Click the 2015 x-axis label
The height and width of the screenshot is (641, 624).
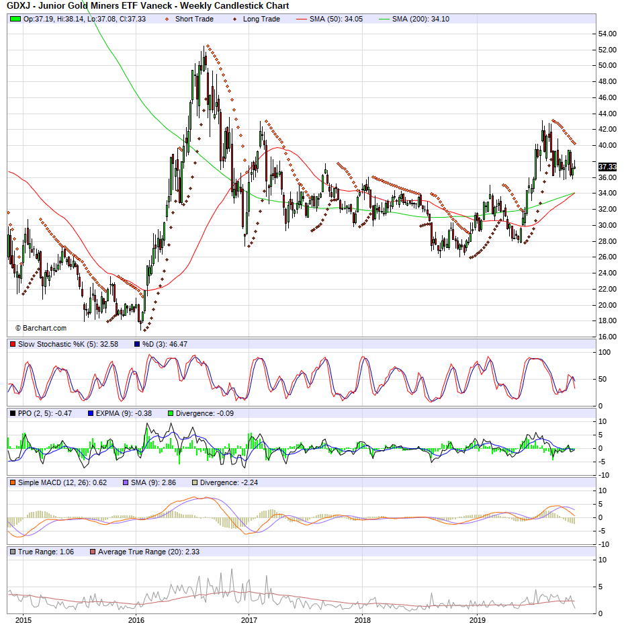(x=24, y=620)
